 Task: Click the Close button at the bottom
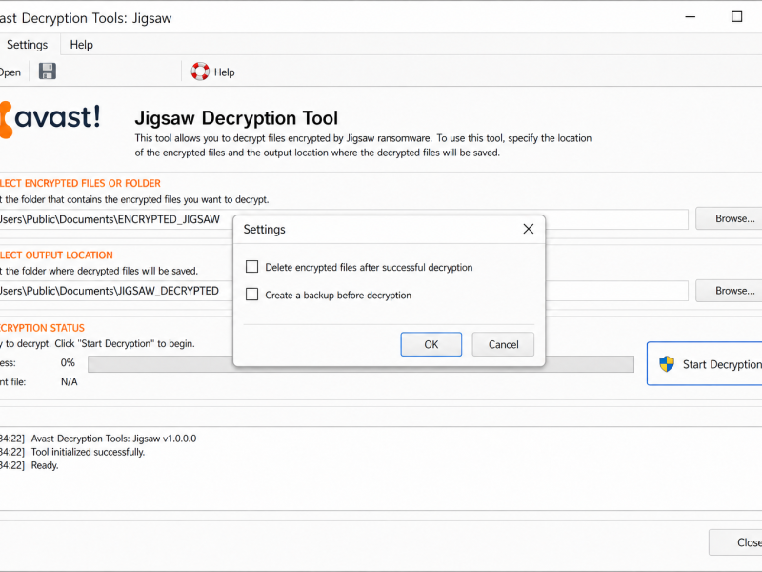click(x=735, y=542)
